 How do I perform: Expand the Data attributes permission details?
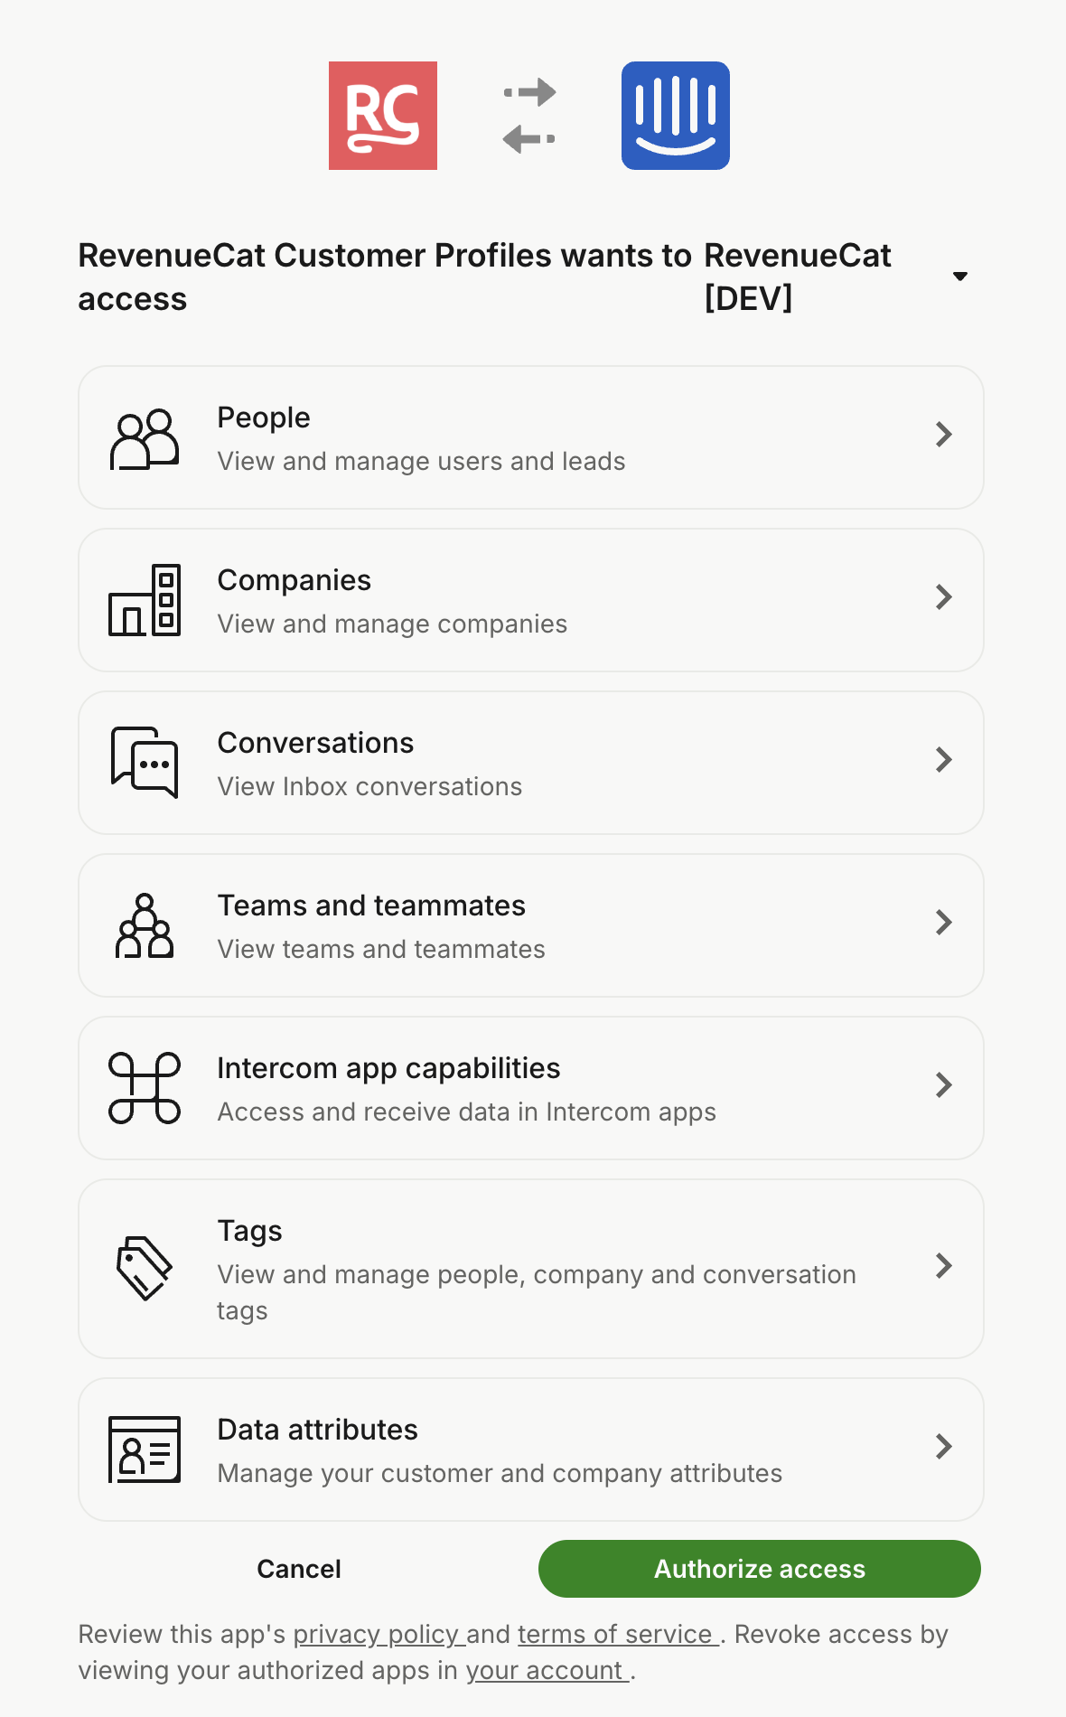945,1466
